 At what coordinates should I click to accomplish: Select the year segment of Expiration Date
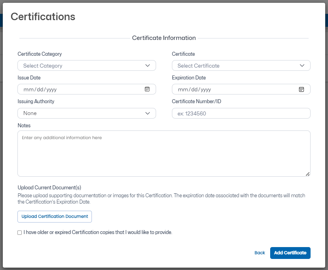206,90
